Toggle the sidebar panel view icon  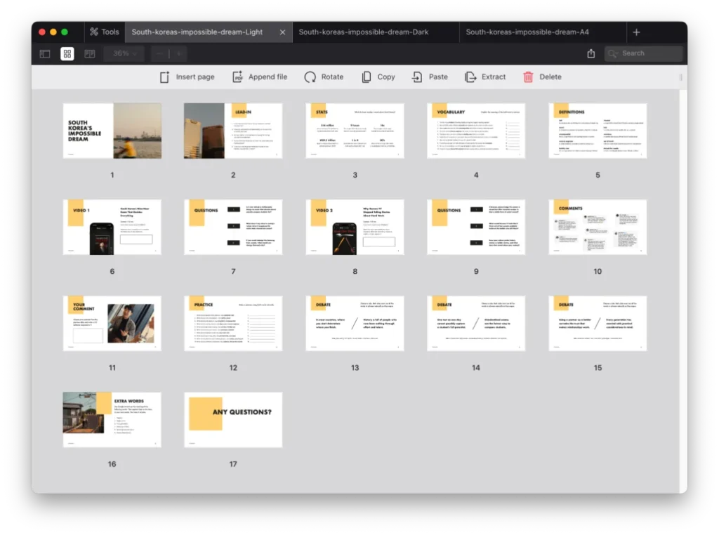point(45,53)
